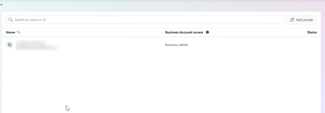Click the Status column header
This screenshot has width=325, height=113.
coord(312,32)
